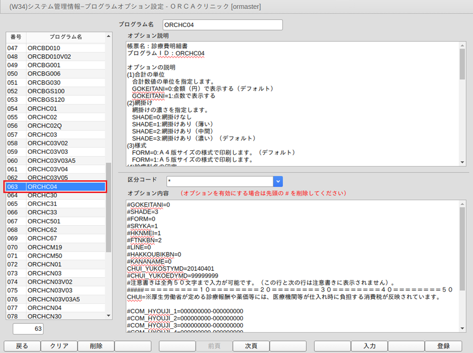Click the 登録 (Register) button
Screen dimensions: 473x353
point(443,346)
